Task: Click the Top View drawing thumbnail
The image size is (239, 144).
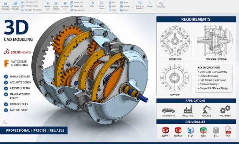Action: 175,78
